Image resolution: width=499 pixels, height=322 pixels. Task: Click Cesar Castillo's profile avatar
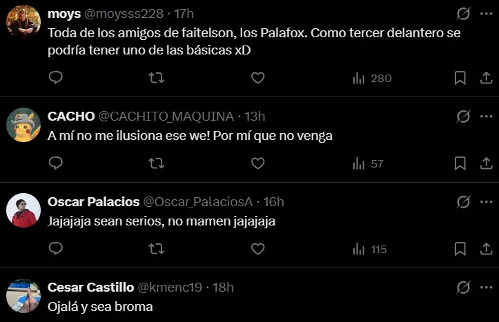tap(23, 296)
